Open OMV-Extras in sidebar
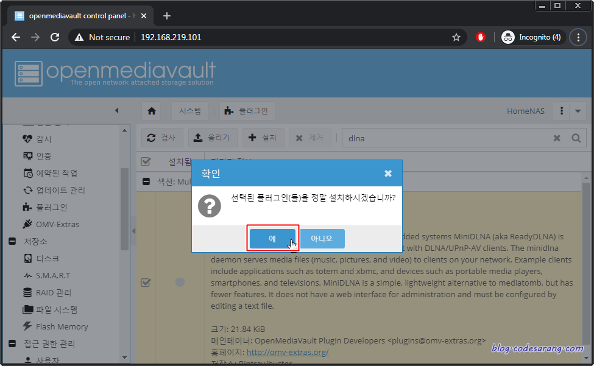This screenshot has height=366, width=594. pyautogui.click(x=51, y=224)
